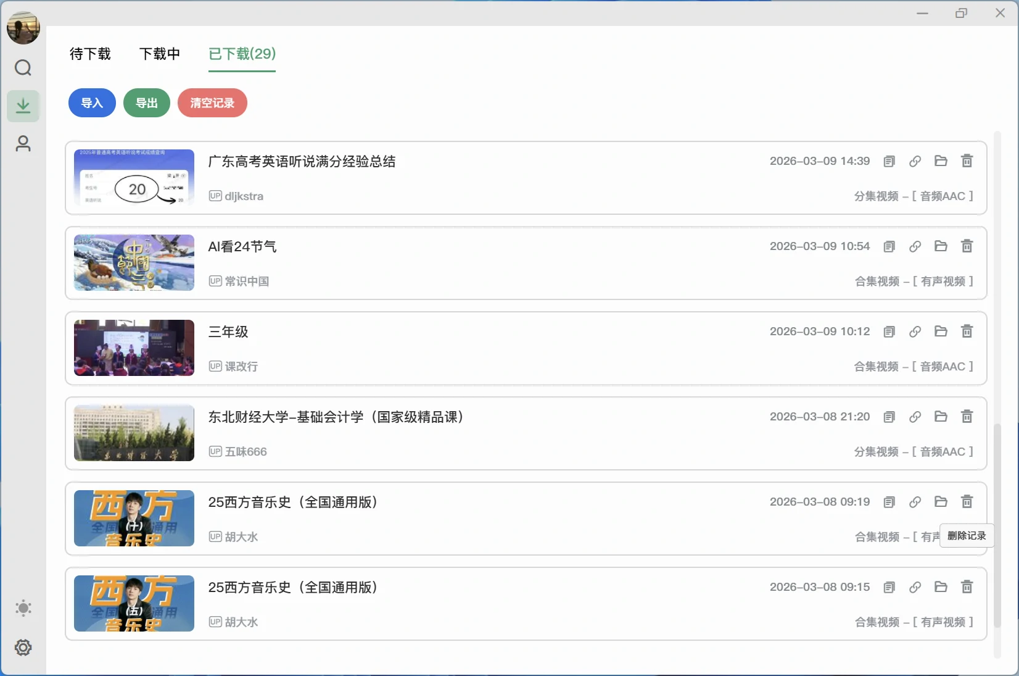
Task: Open the search page in sidebar
Action: 23,67
